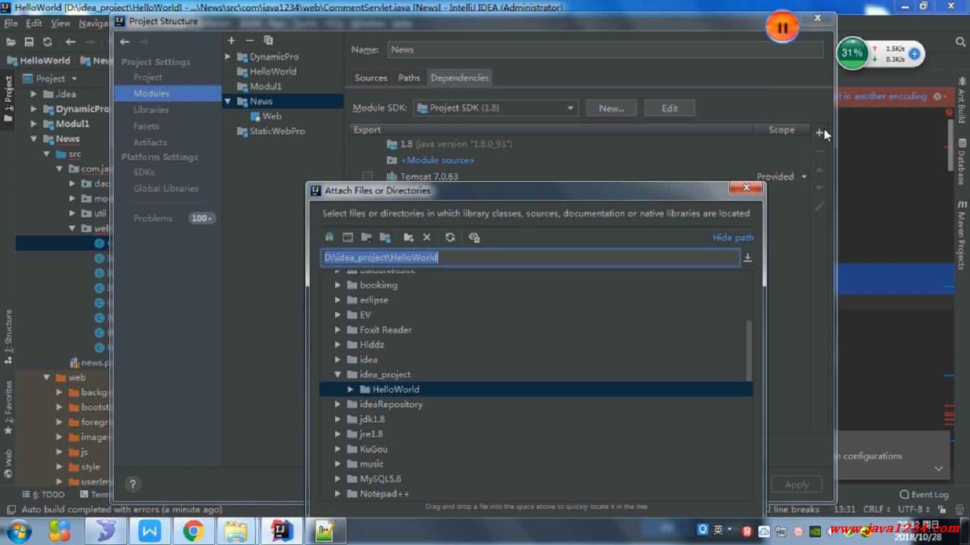The height and width of the screenshot is (545, 970).
Task: Collapse the idea_project folder
Action: pyautogui.click(x=338, y=375)
